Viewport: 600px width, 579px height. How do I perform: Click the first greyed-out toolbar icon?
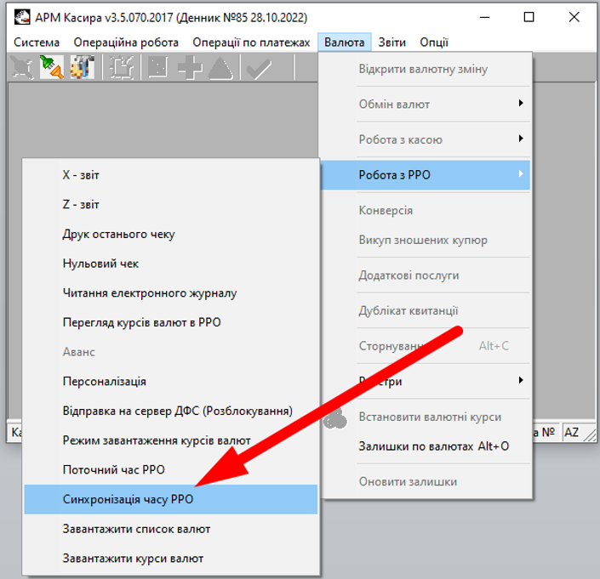click(x=20, y=68)
